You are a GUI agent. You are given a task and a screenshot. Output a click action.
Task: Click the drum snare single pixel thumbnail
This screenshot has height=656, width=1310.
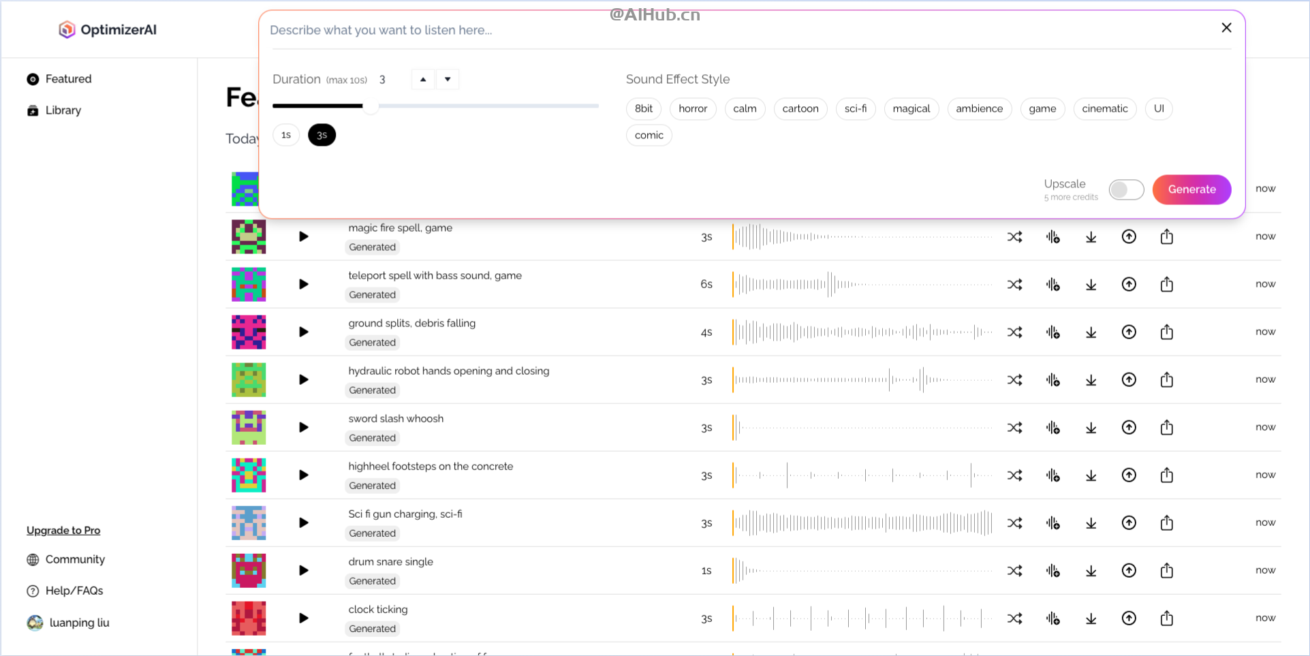point(249,571)
